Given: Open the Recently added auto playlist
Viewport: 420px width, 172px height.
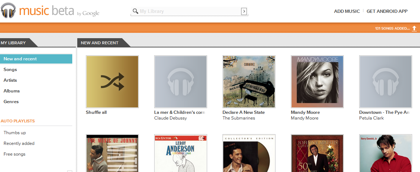Looking at the screenshot, I should pyautogui.click(x=19, y=143).
